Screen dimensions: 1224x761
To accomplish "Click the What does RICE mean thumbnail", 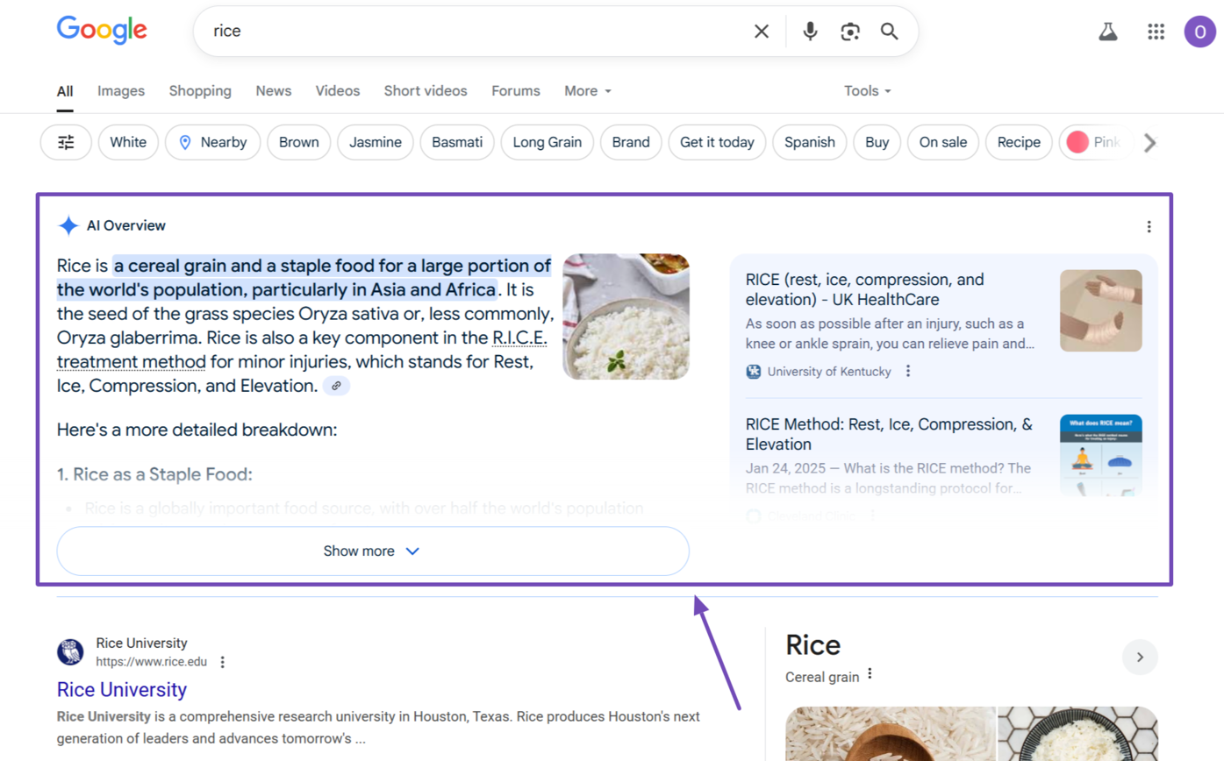I will point(1100,455).
